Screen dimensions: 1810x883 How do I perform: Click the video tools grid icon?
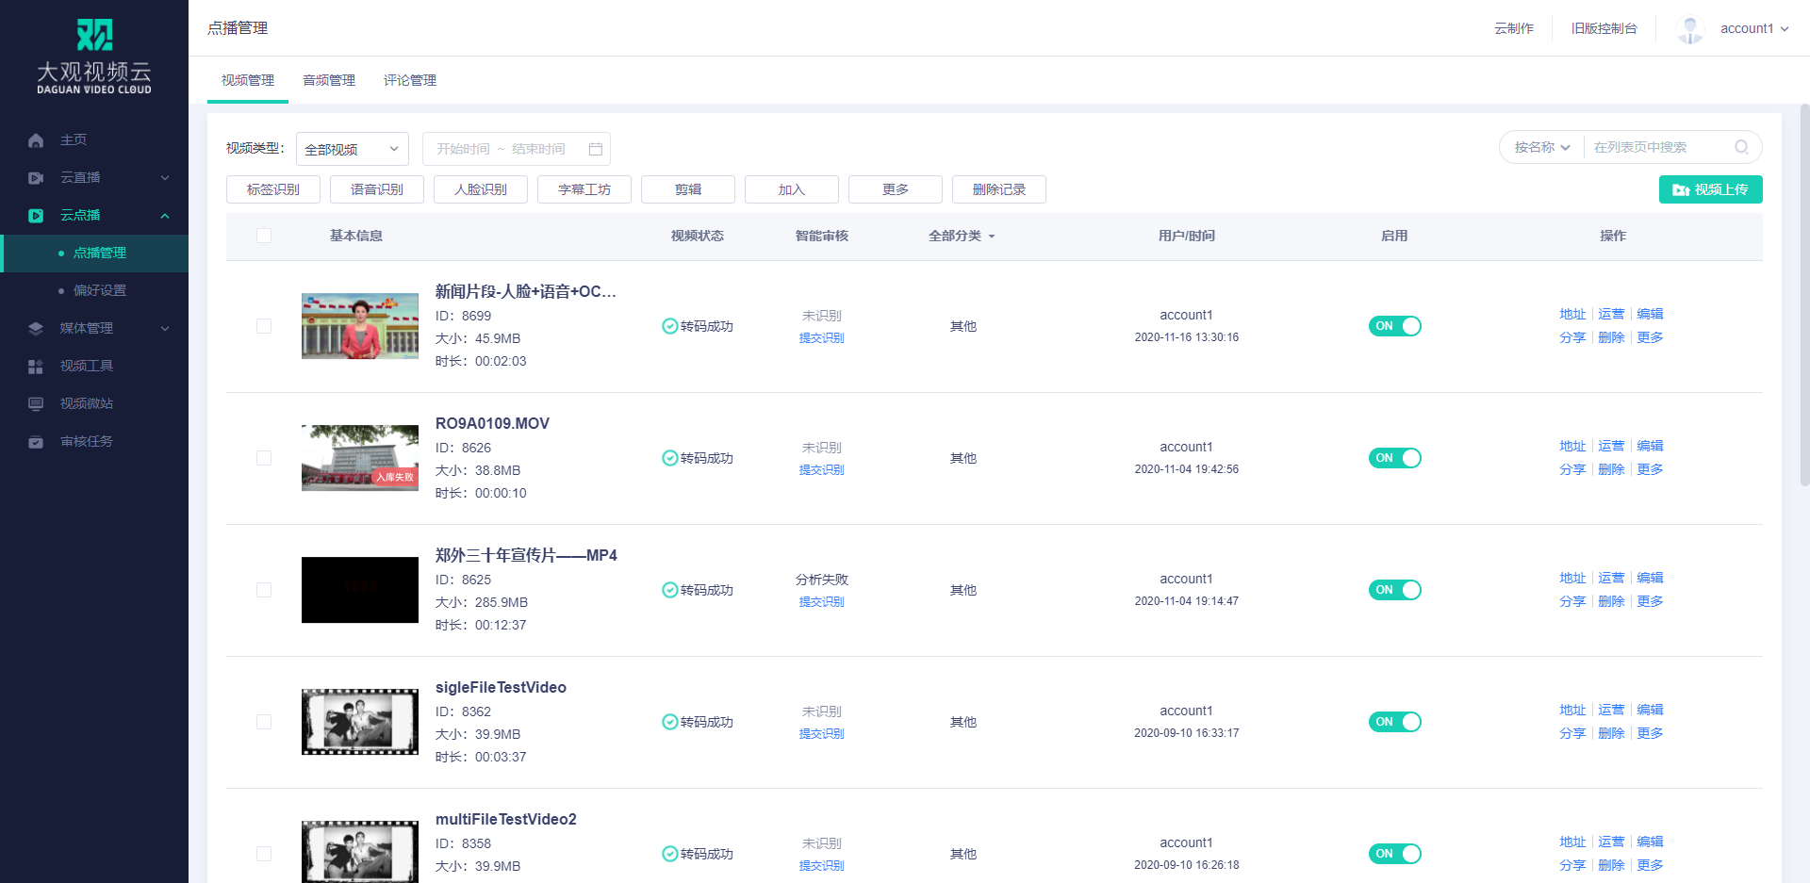(x=36, y=367)
